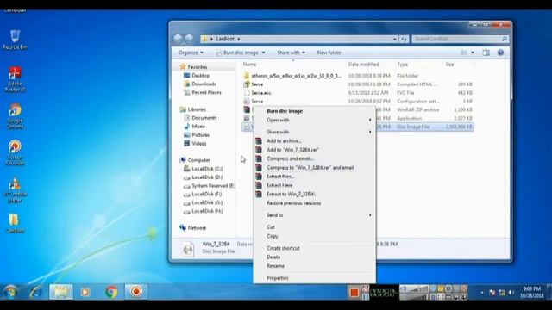Launch VLC media player desktop icon
Screen dimensions: 552x310
coord(15,190)
